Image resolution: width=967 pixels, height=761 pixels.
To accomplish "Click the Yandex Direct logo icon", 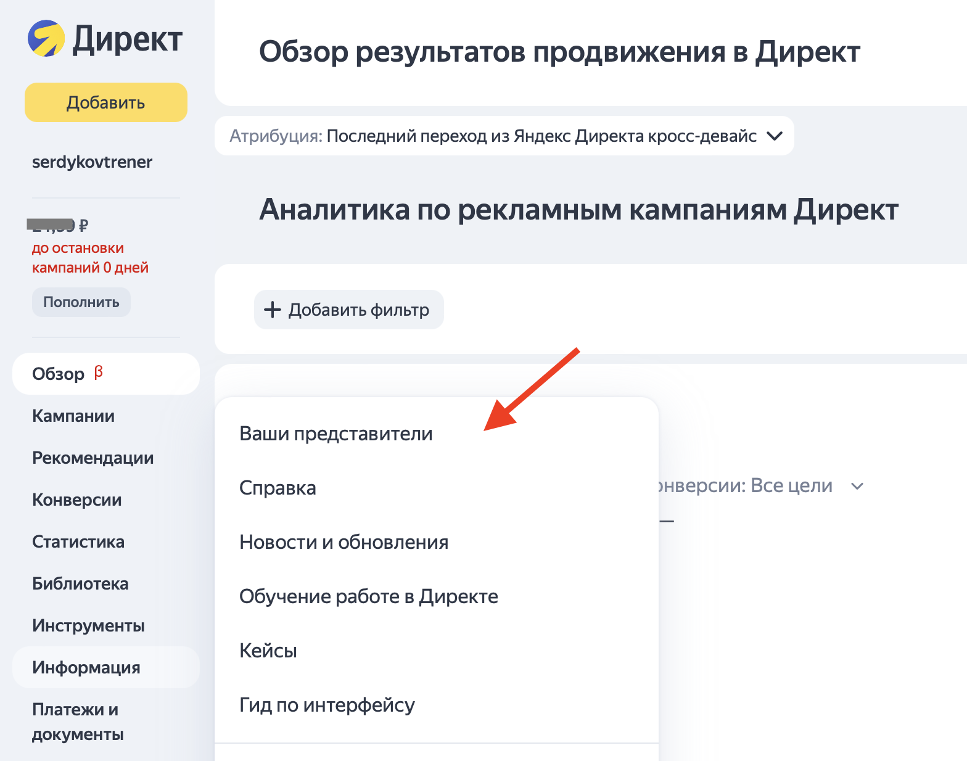I will 46,38.
